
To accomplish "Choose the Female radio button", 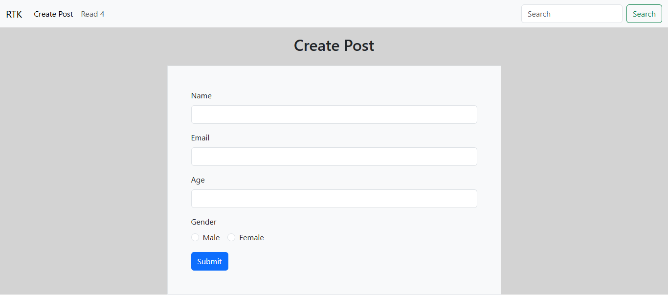I will click(231, 237).
